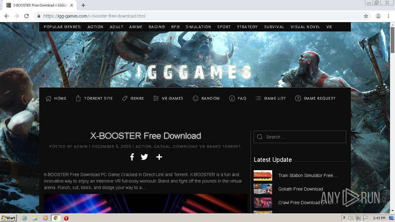395x222 pixels.
Task: View site security lock info
Action: [39, 16]
